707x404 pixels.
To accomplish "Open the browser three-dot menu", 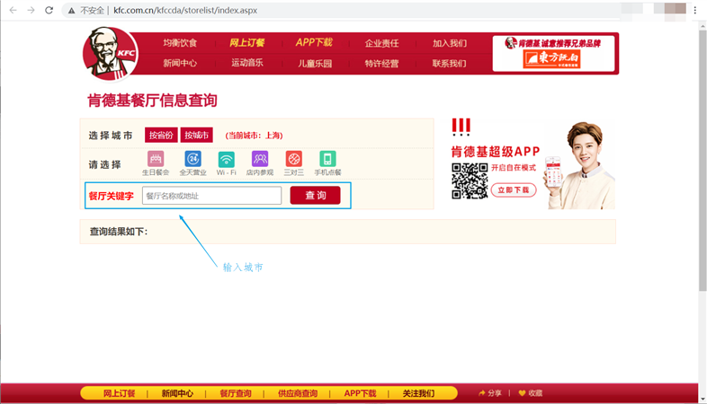I will (x=694, y=10).
